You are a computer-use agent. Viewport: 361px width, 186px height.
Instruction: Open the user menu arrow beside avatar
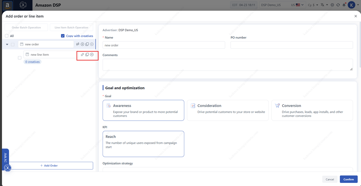coord(357,5)
